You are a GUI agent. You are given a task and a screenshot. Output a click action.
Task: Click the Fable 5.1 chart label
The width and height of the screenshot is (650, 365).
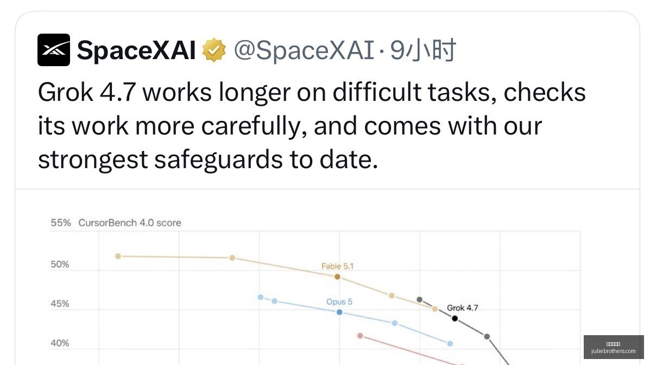(337, 266)
